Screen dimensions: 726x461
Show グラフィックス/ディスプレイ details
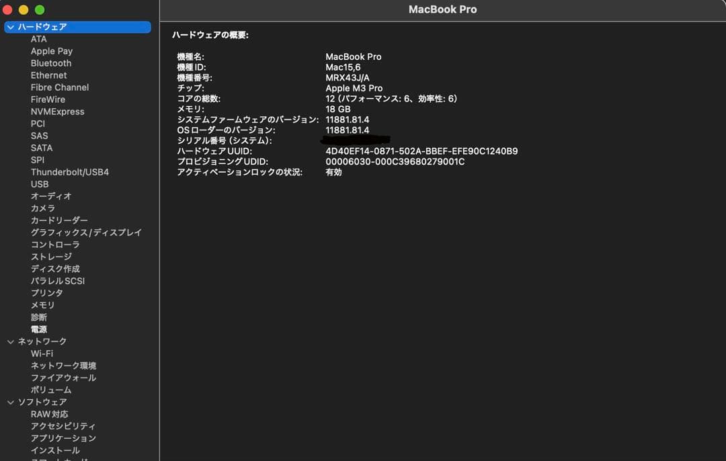[86, 233]
